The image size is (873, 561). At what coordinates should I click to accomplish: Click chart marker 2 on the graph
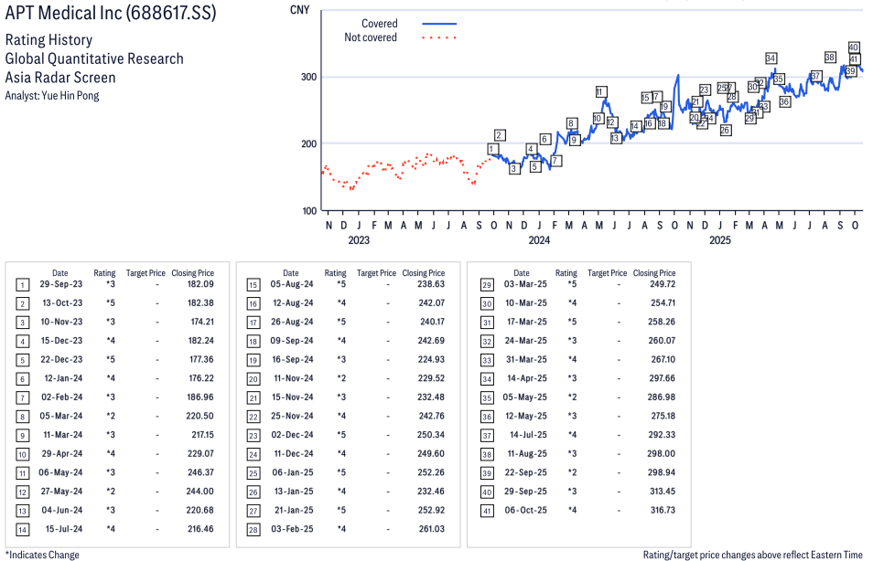(500, 135)
